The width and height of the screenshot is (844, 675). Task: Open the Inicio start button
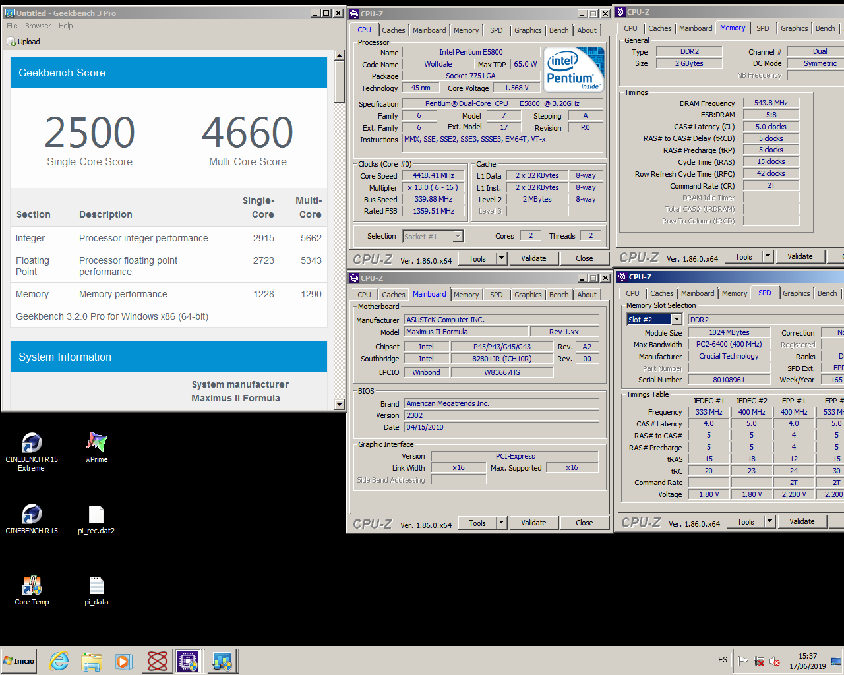click(x=19, y=660)
